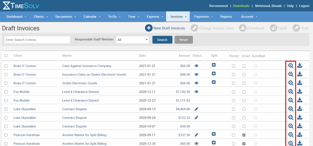Open the Responsible Staff Member dropdown
Viewport: 313px width, 146px height.
(132, 40)
